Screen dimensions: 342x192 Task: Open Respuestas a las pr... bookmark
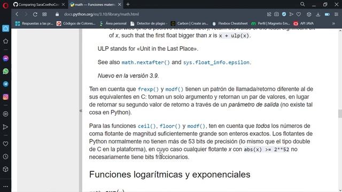[34, 23]
